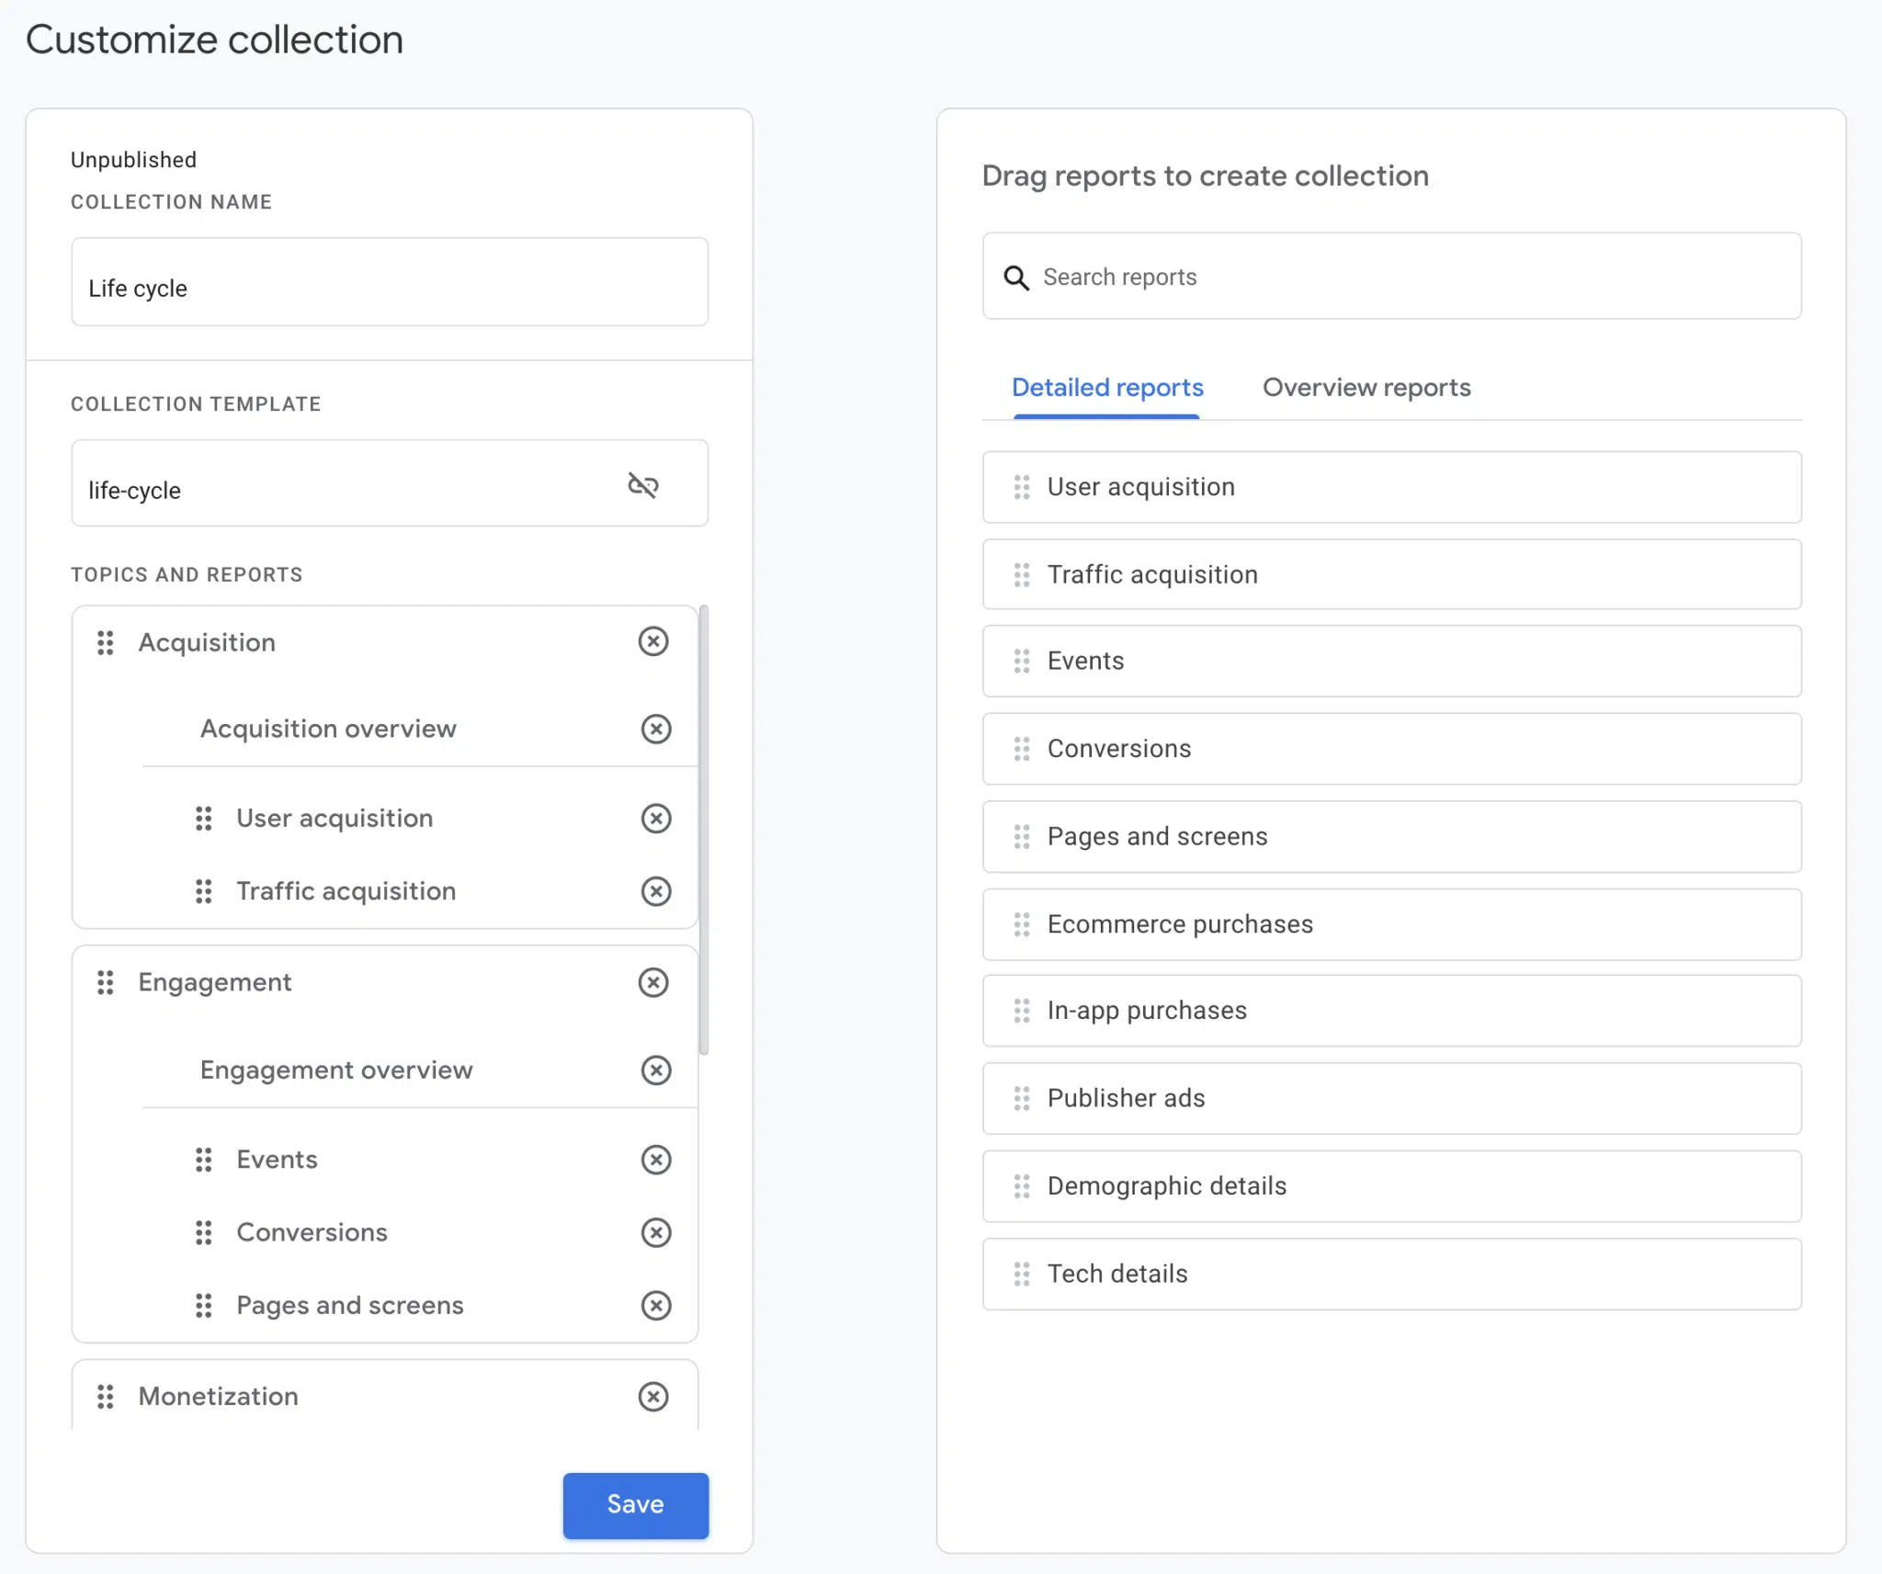Image resolution: width=1882 pixels, height=1574 pixels.
Task: Click the drag handle on Pages and screens card
Action: (1022, 837)
